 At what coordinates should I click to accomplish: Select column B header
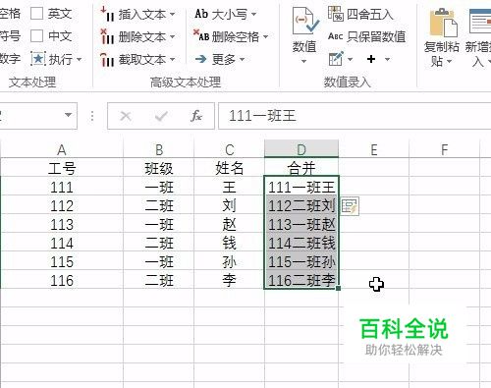point(159,149)
